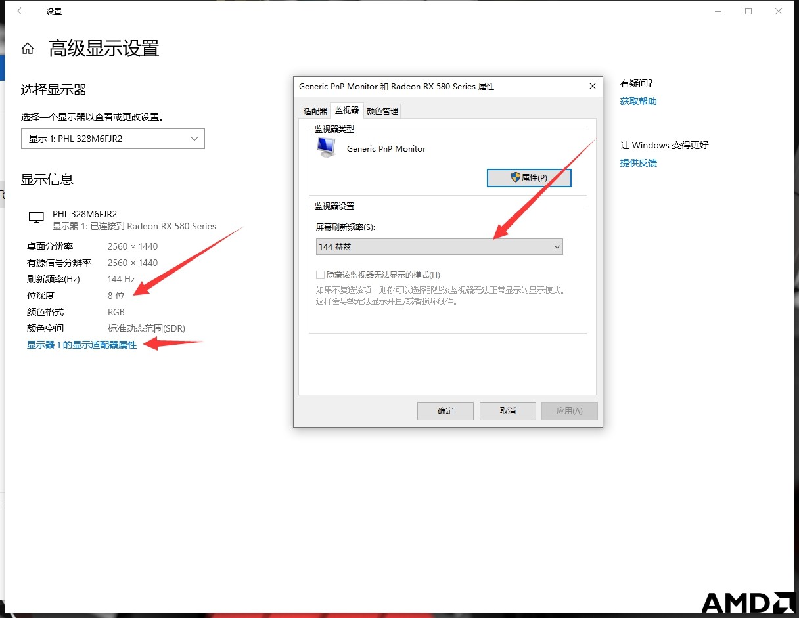Click the 8 位 bit depth value
The width and height of the screenshot is (799, 618).
pos(116,296)
